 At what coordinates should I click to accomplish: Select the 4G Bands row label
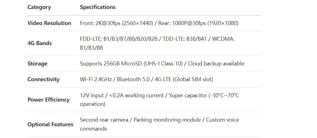(x=40, y=43)
